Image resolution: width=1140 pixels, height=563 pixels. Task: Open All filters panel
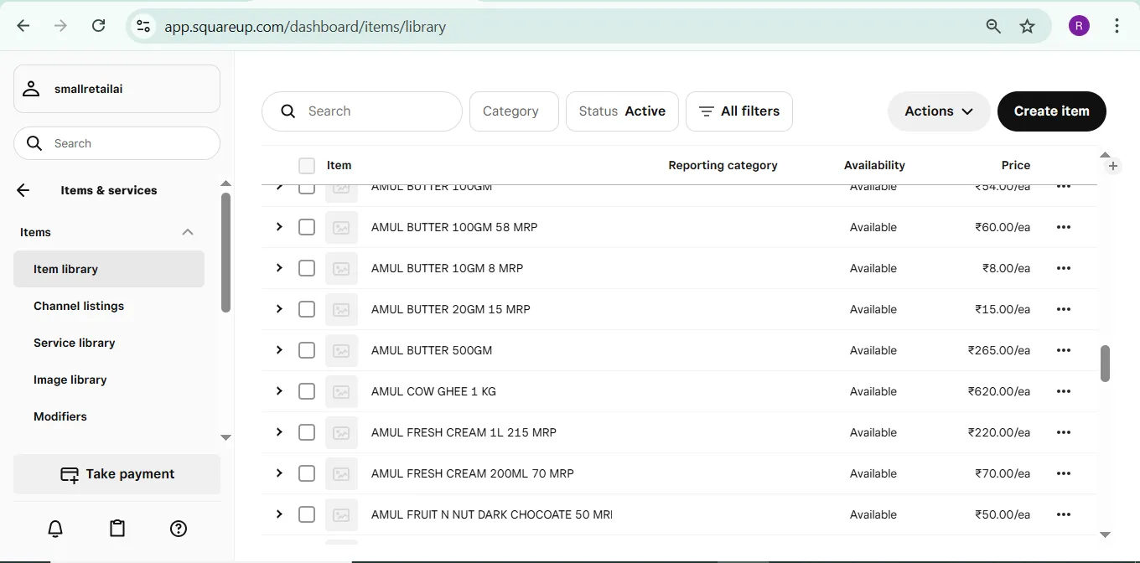point(739,111)
